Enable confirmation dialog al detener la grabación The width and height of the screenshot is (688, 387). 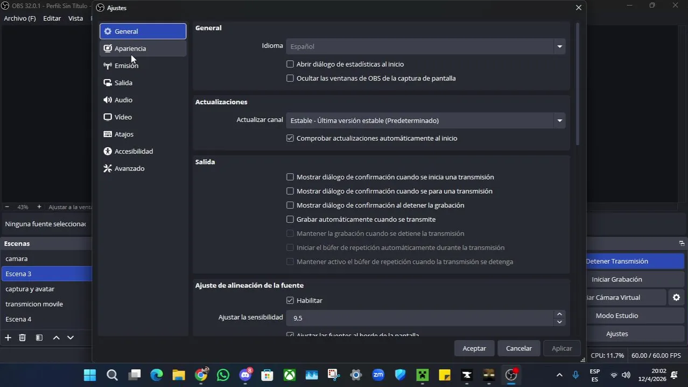(290, 205)
